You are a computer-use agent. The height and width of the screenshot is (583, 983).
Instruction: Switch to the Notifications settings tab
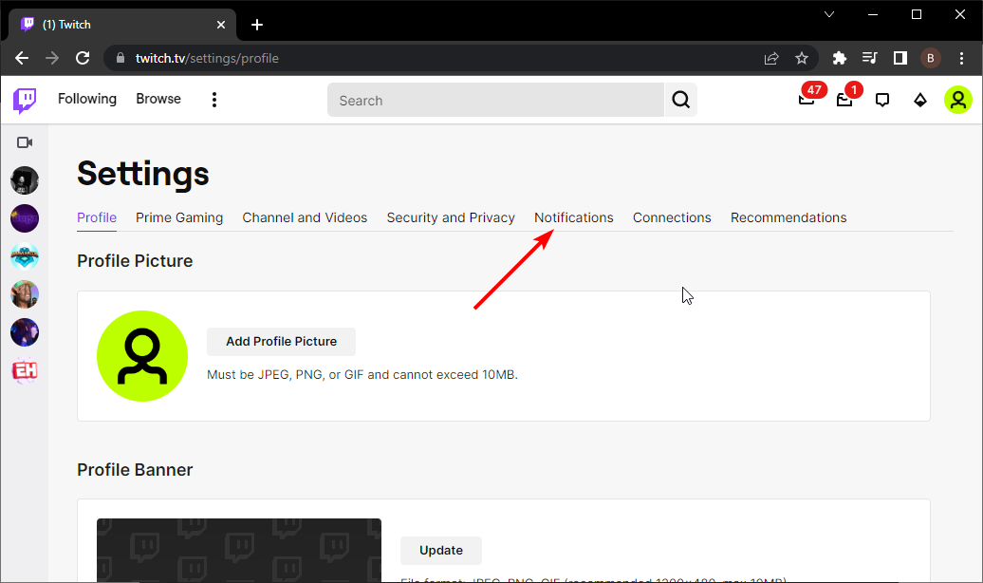(573, 217)
